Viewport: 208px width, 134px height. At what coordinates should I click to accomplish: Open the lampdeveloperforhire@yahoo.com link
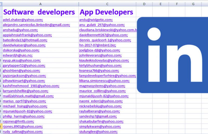108,76
